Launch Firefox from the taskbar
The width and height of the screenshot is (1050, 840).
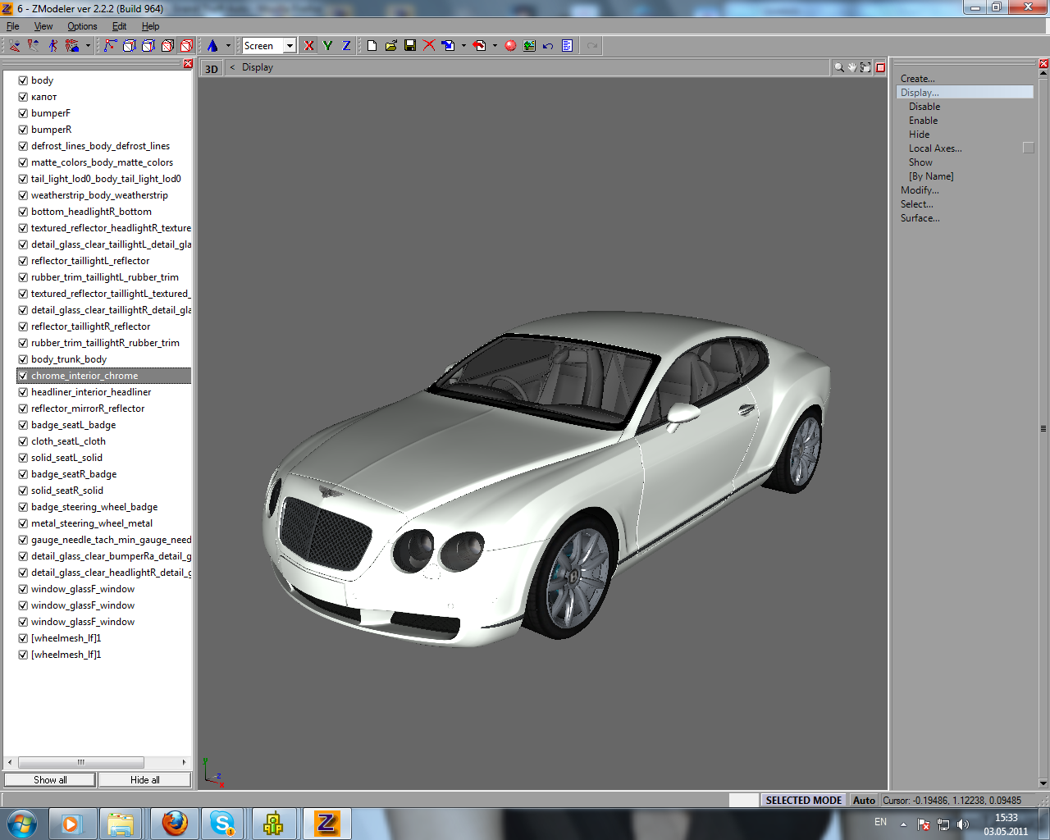(x=174, y=823)
